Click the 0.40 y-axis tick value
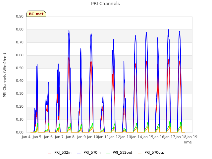212x159 pixels. click(20, 81)
